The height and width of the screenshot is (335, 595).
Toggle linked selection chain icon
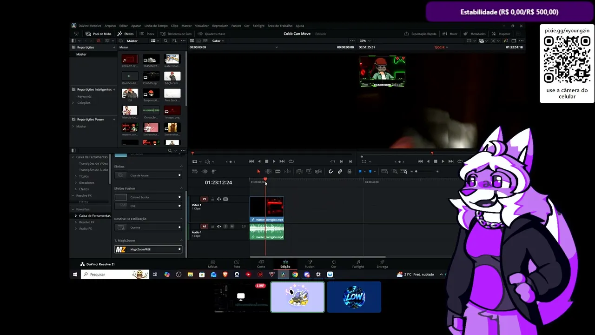340,172
